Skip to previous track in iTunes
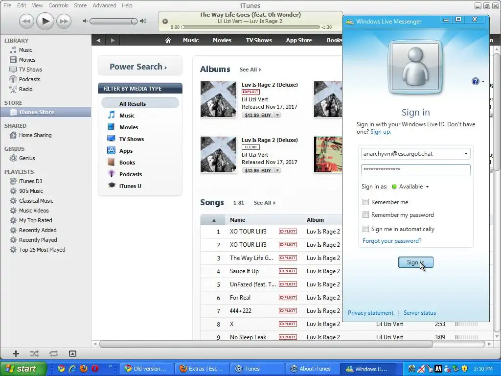 click(26, 22)
